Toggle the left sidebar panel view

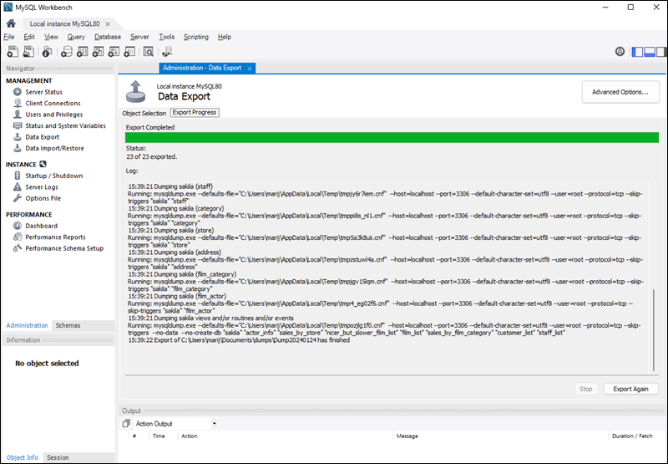[637, 52]
